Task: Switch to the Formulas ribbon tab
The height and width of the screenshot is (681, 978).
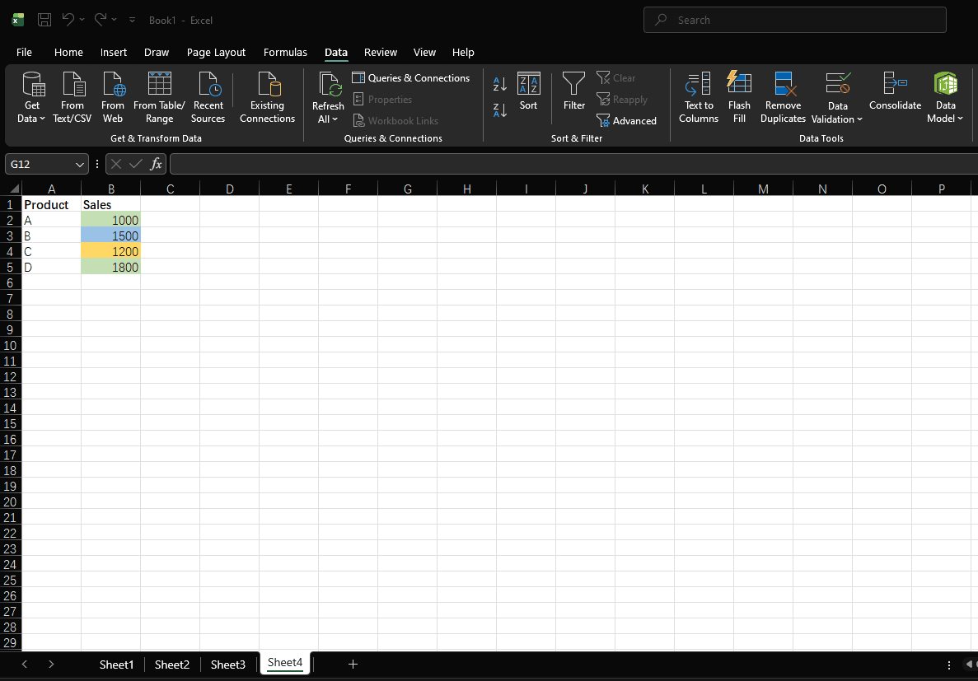Action: [285, 52]
